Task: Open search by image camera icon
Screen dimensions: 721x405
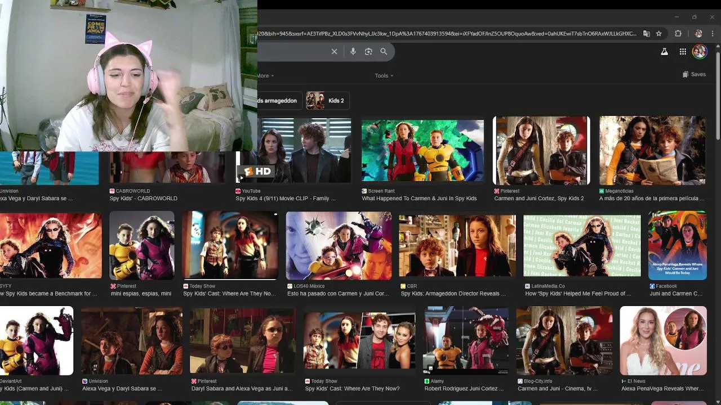Action: pyautogui.click(x=368, y=51)
